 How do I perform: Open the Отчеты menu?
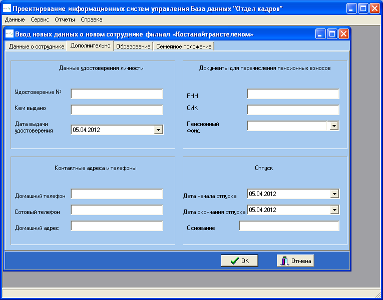(65, 20)
